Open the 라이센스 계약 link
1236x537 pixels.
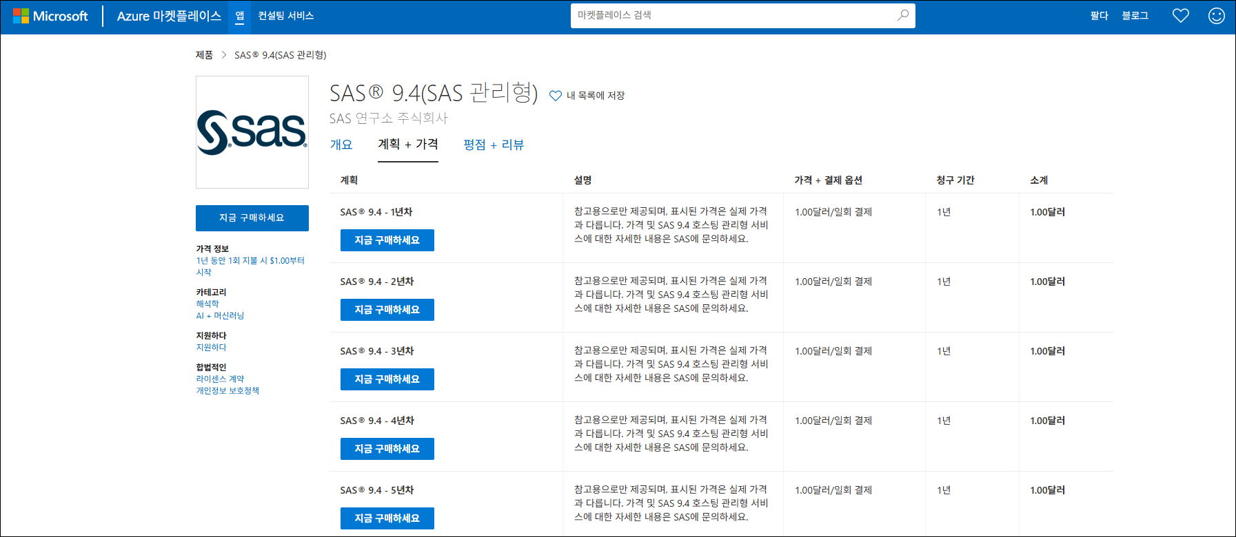220,379
